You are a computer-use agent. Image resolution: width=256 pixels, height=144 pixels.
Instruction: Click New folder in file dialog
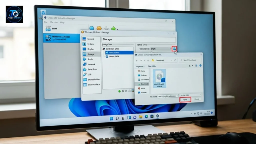152,66
